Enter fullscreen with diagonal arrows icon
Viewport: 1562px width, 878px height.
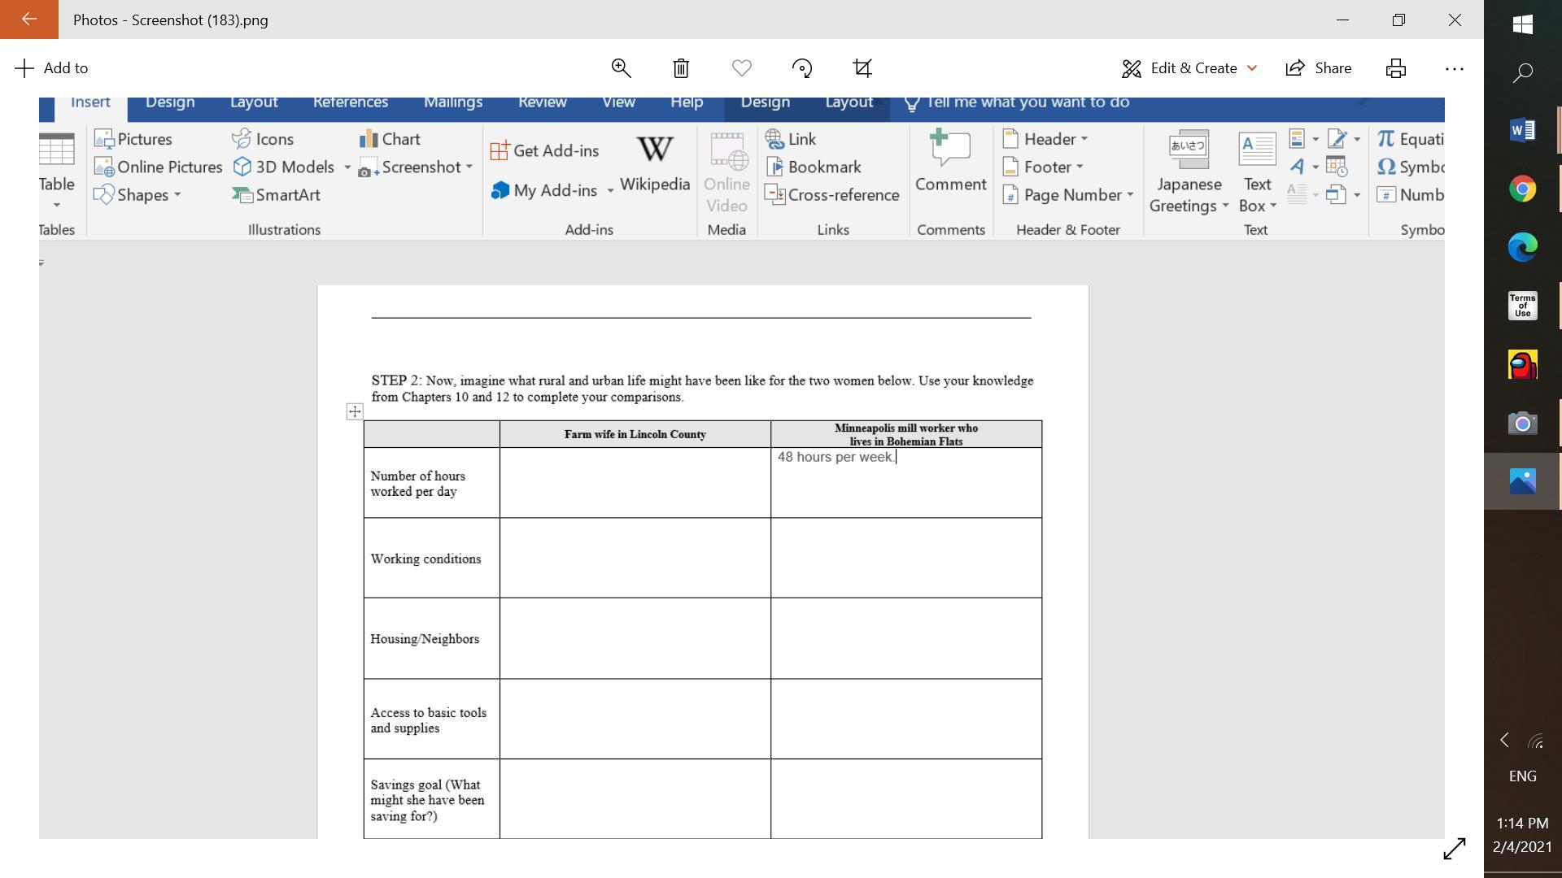pyautogui.click(x=1454, y=849)
